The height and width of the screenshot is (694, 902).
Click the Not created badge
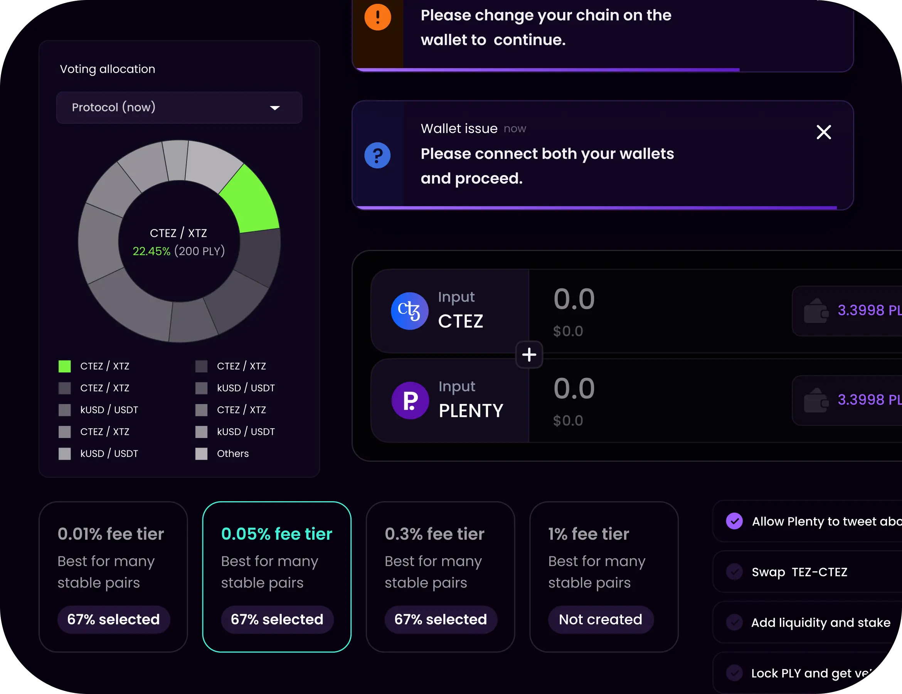[x=601, y=619]
